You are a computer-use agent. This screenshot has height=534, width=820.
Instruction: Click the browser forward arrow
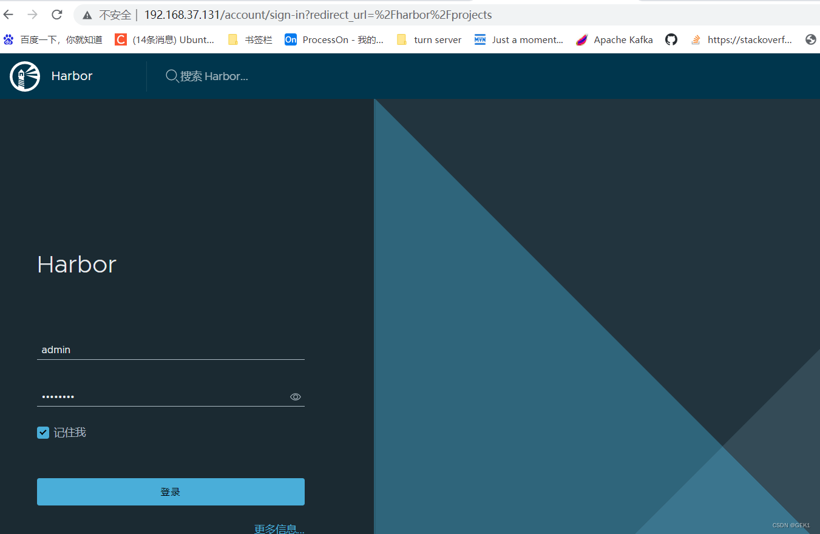(33, 15)
